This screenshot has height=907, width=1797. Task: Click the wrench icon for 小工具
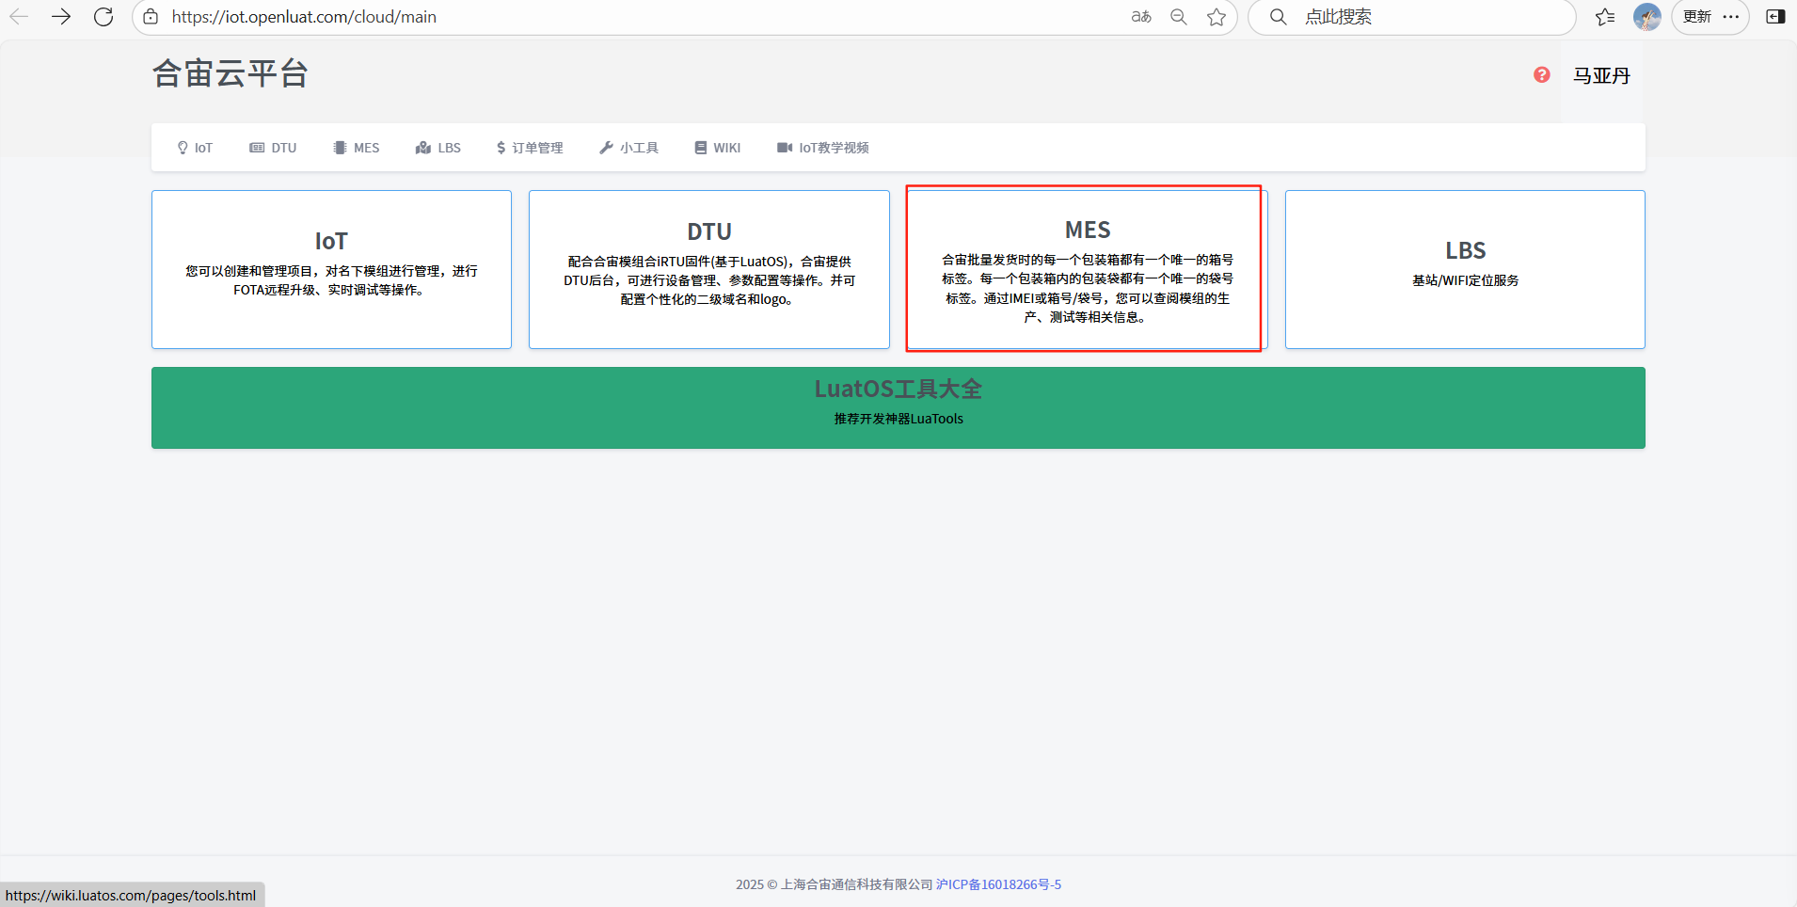[x=606, y=148]
